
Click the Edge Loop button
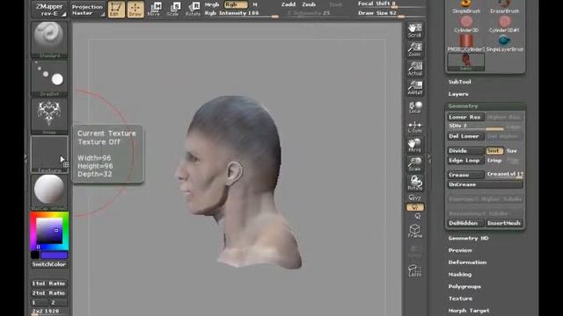[465, 161]
